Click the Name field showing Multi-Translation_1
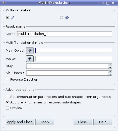Viewport: 118px width, 131px height. tap(65, 34)
